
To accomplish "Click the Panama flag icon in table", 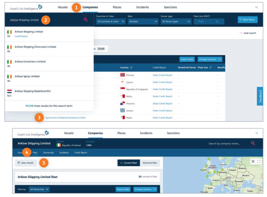I will [122, 103].
